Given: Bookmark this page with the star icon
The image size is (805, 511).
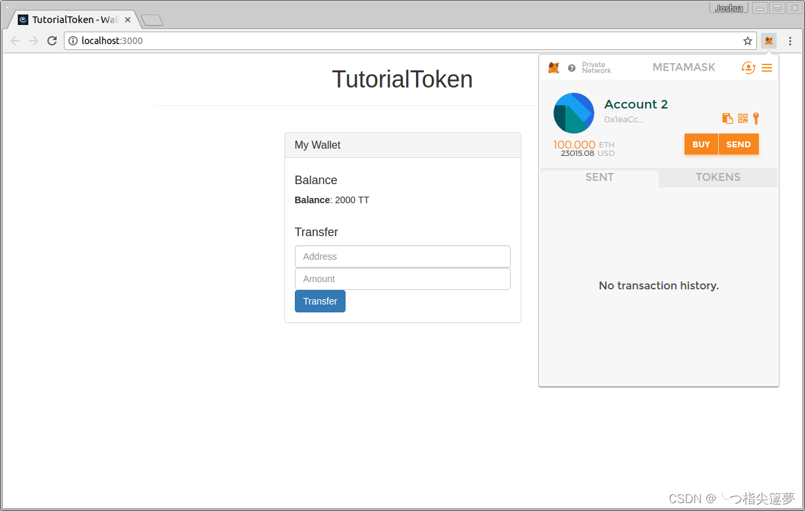Looking at the screenshot, I should point(748,41).
